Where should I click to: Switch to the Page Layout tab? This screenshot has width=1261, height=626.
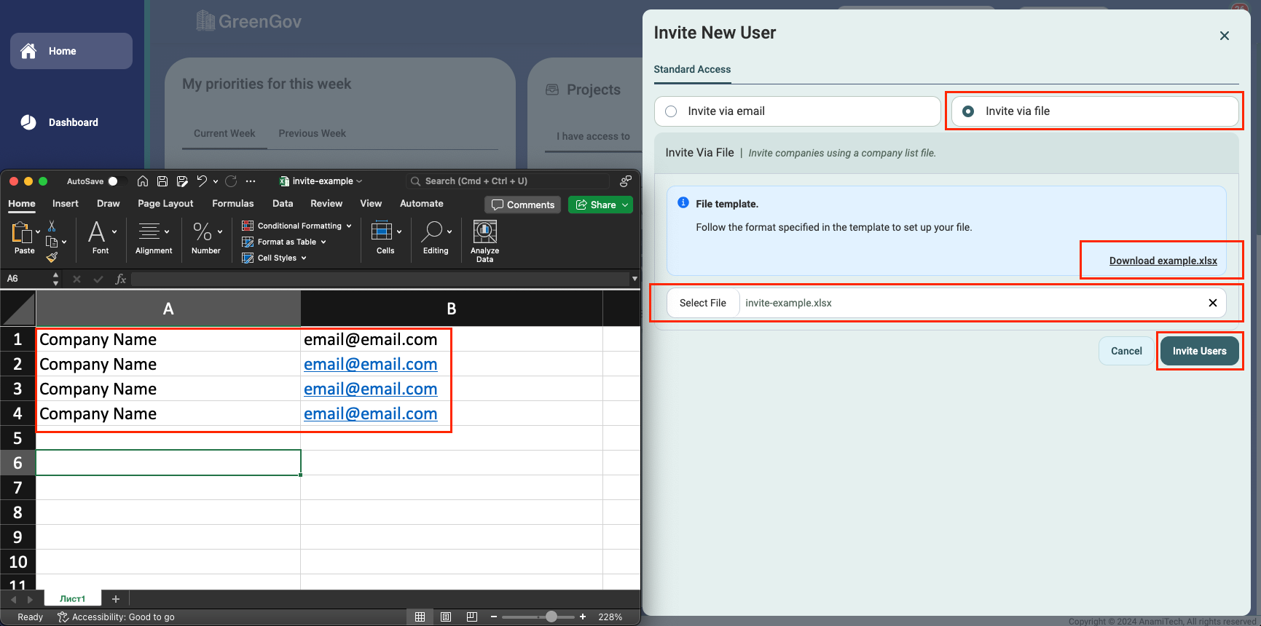pyautogui.click(x=165, y=204)
